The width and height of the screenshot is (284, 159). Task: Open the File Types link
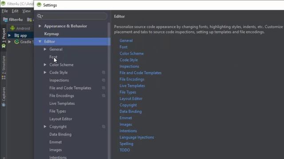coord(128,92)
